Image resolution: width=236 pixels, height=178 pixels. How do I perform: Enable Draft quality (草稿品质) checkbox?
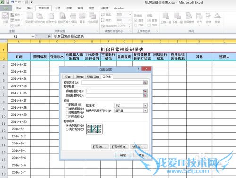pos(67,112)
